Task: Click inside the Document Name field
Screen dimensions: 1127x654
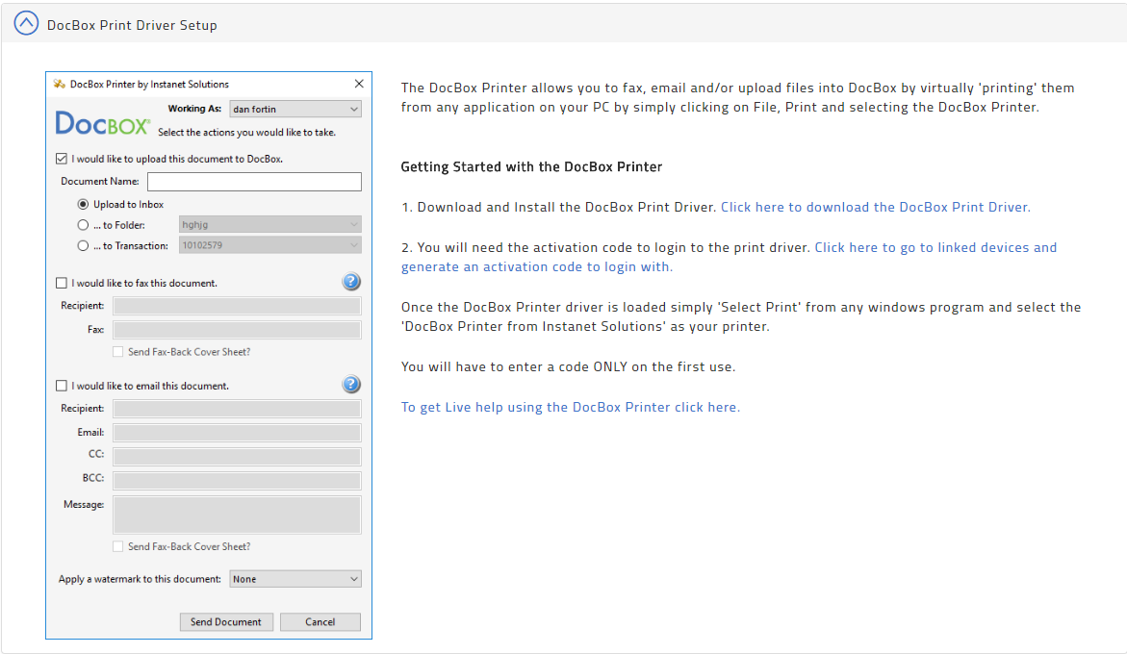Action: click(253, 181)
